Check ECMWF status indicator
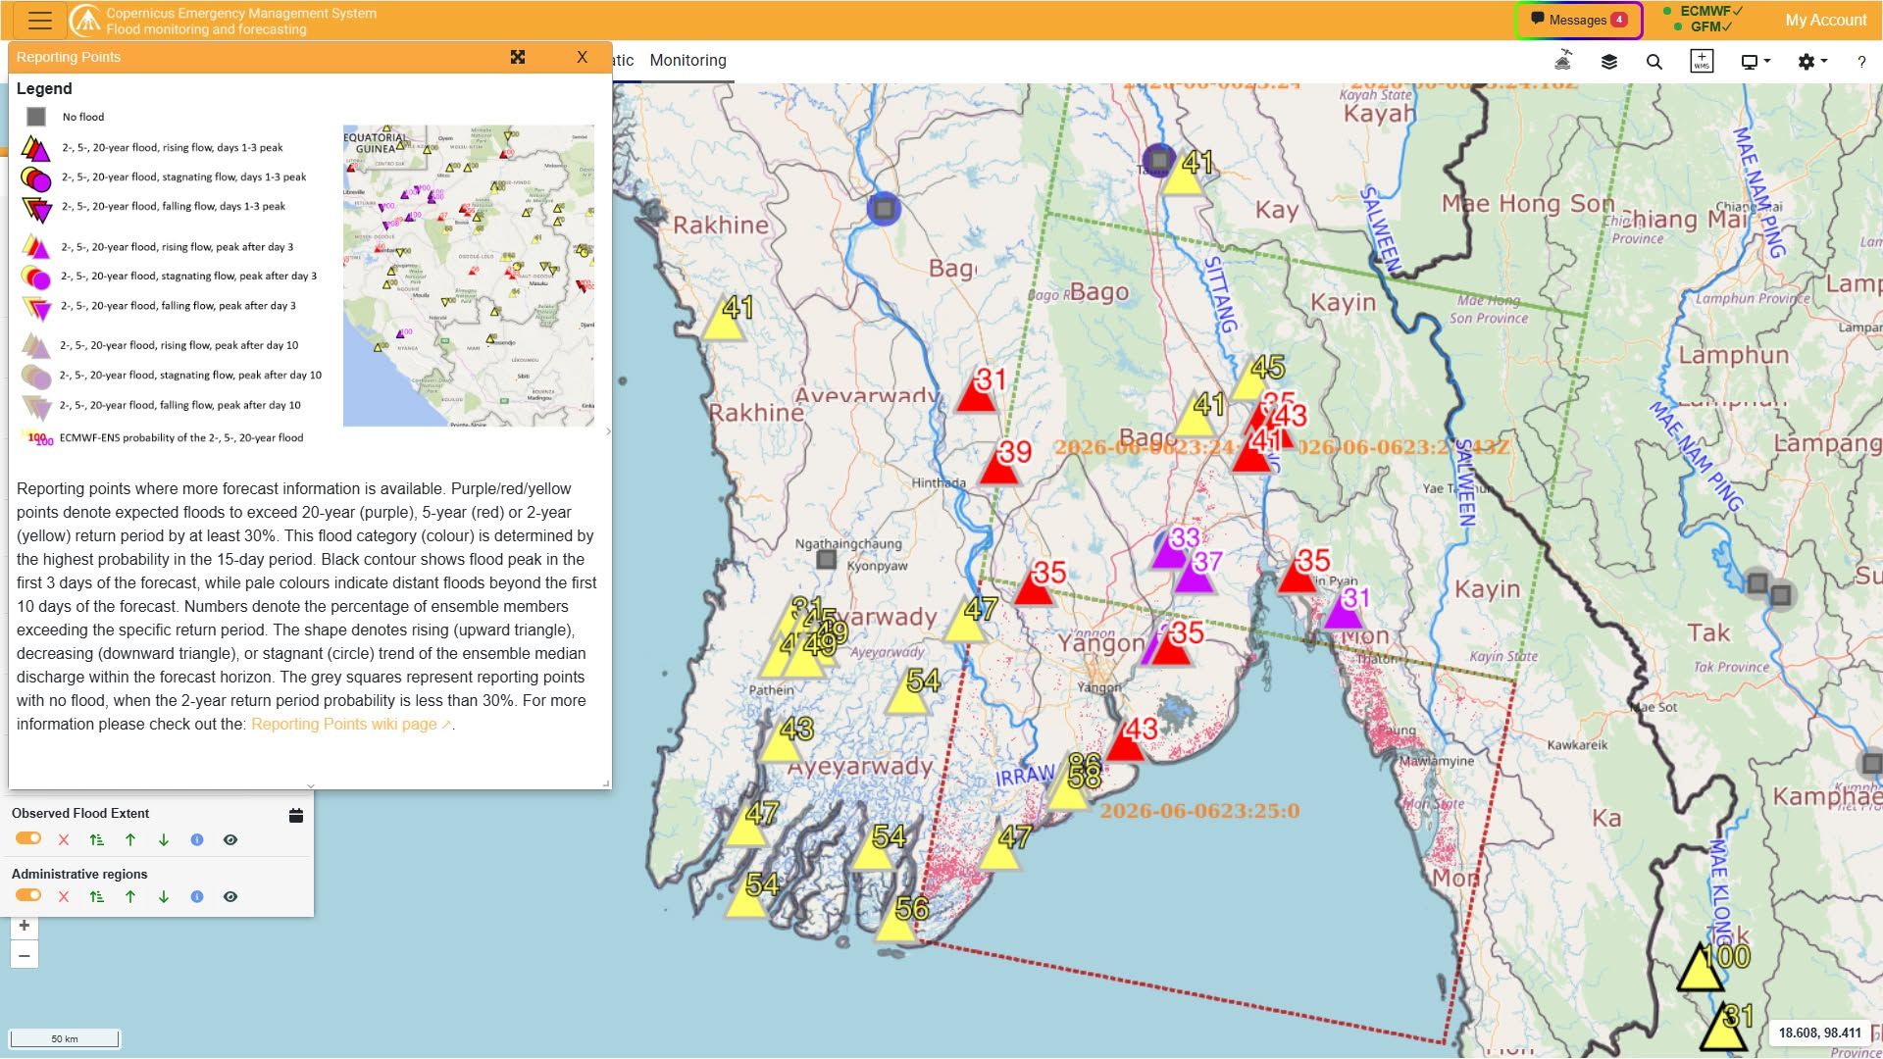This screenshot has width=1883, height=1059. pos(1703,11)
